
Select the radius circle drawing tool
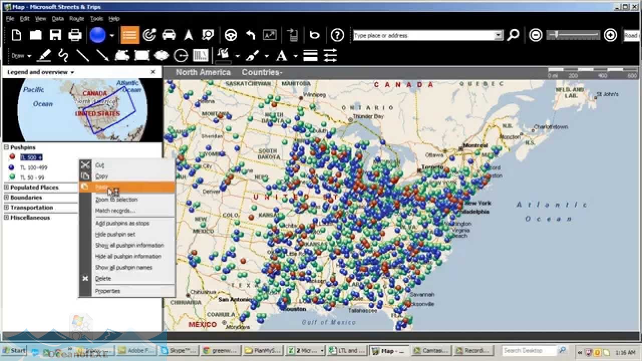(181, 56)
